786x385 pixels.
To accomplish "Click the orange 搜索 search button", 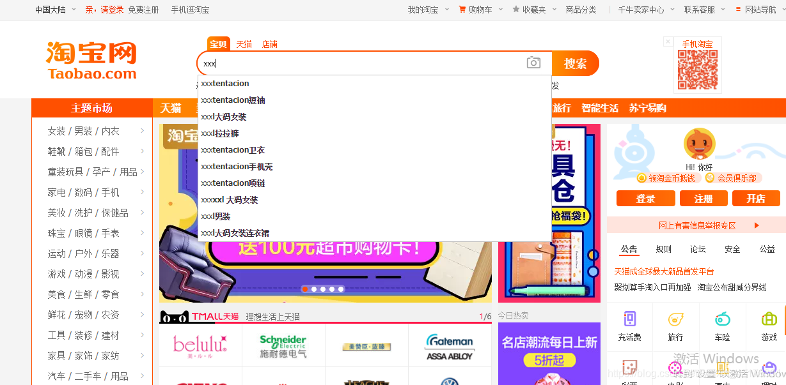I will click(x=576, y=63).
